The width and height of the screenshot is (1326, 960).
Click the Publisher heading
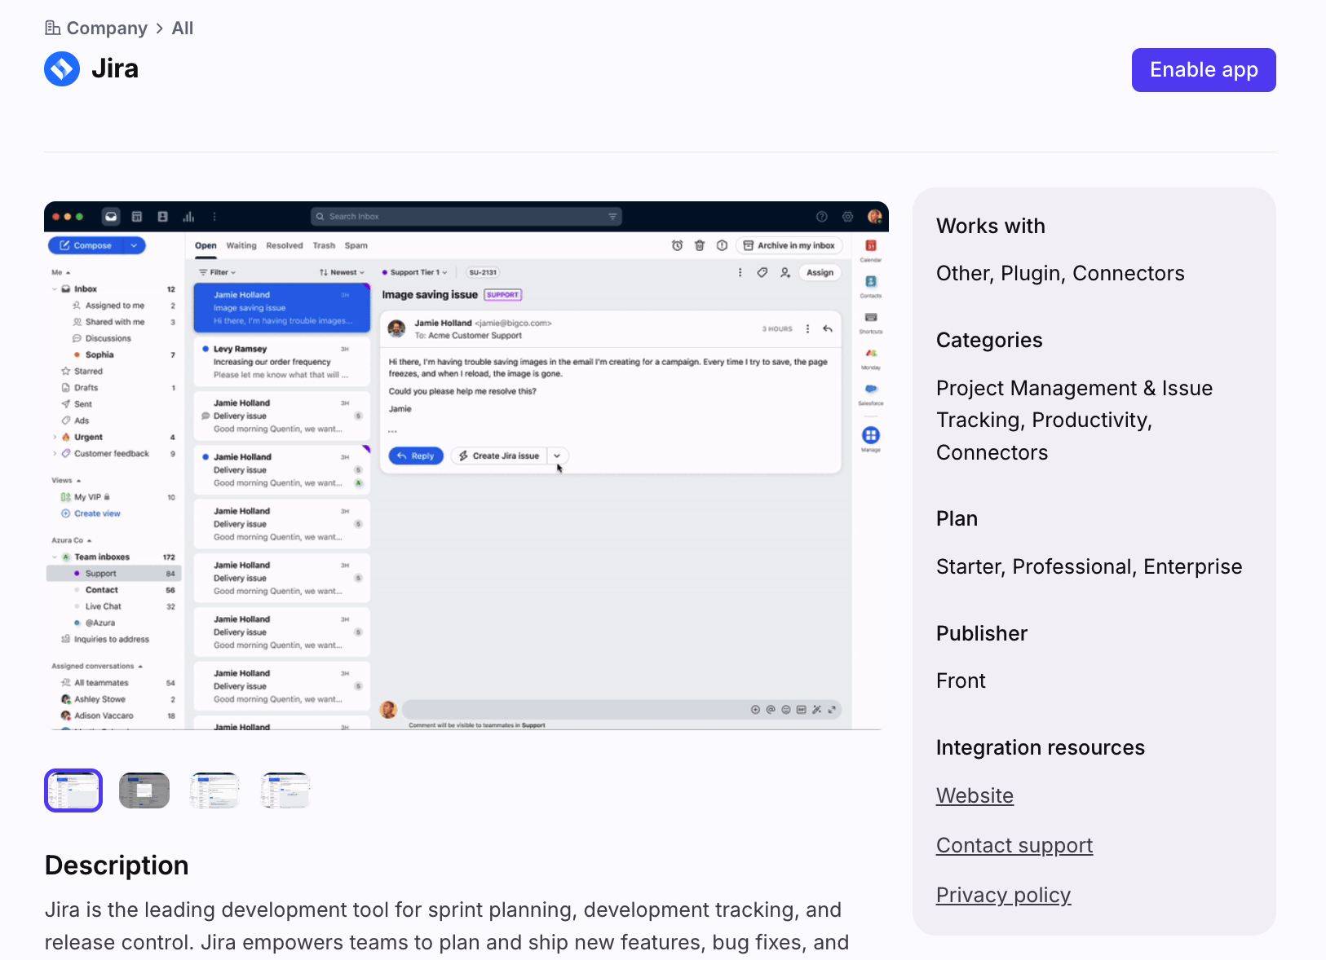(982, 634)
